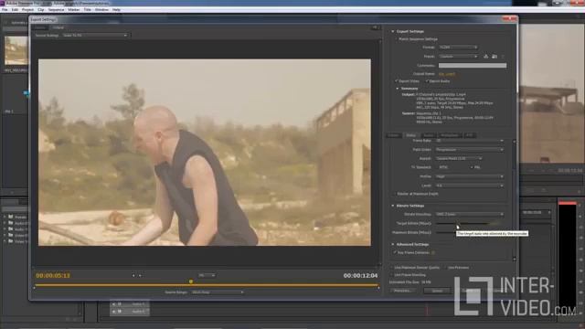585x329 pixels.
Task: Open the Aspect dropdown
Action: click(459, 158)
